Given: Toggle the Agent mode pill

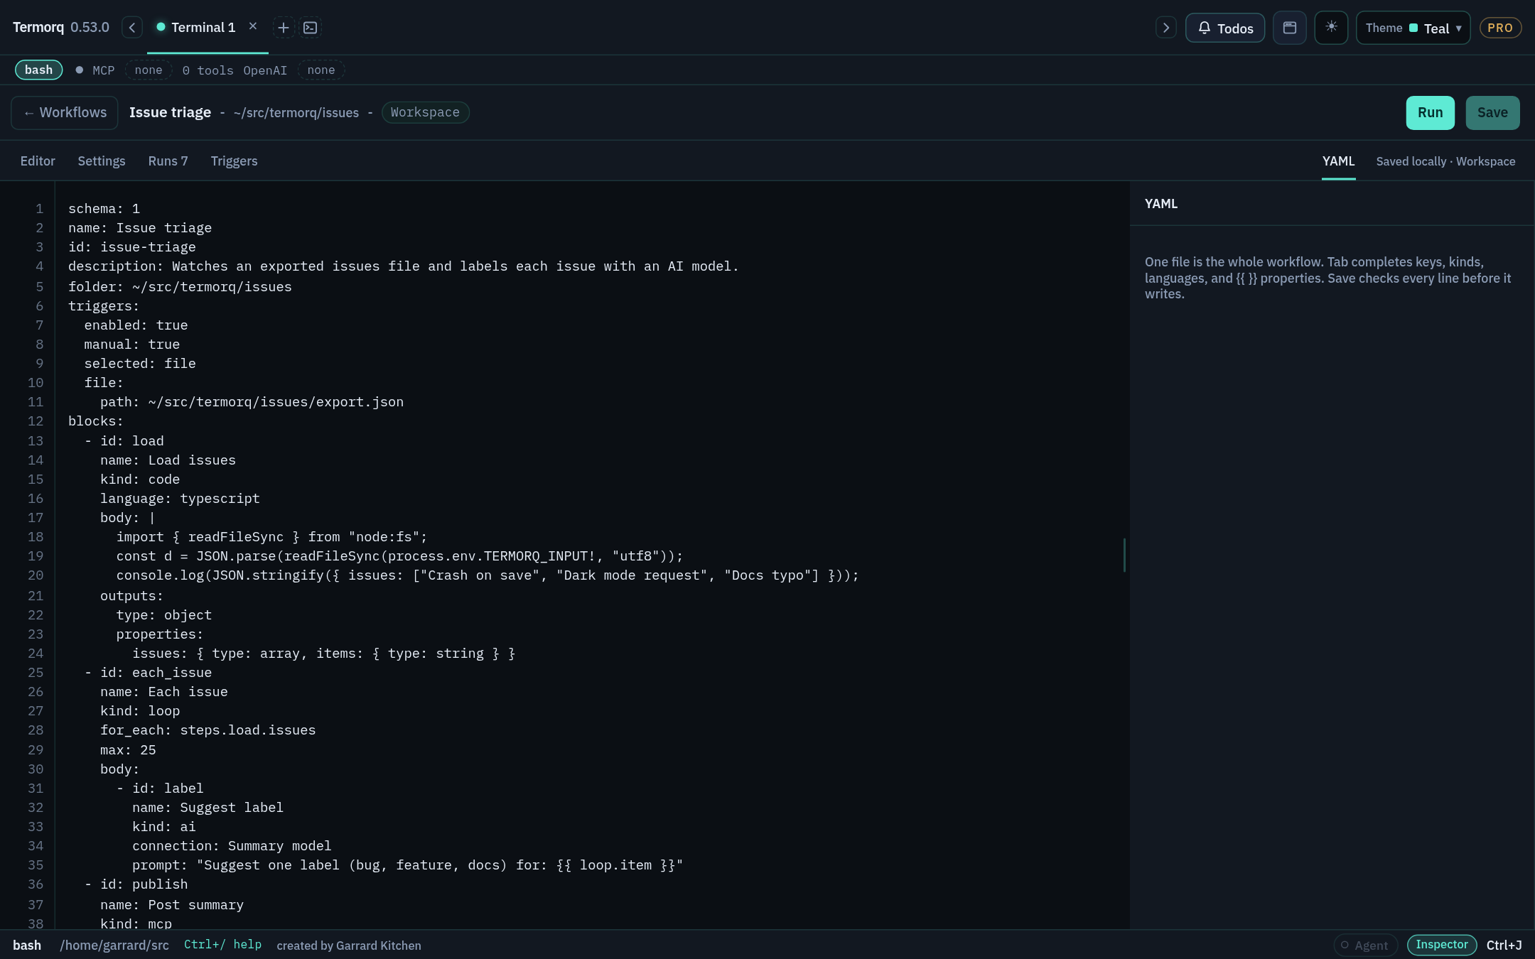Looking at the screenshot, I should (1365, 945).
